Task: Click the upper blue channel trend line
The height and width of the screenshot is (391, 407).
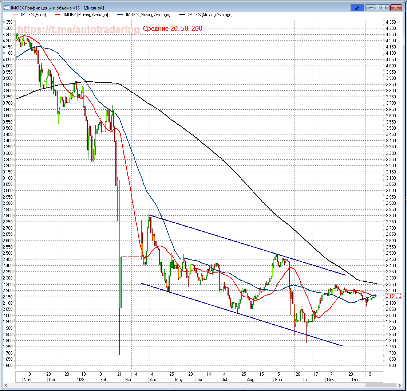Action: (x=248, y=245)
